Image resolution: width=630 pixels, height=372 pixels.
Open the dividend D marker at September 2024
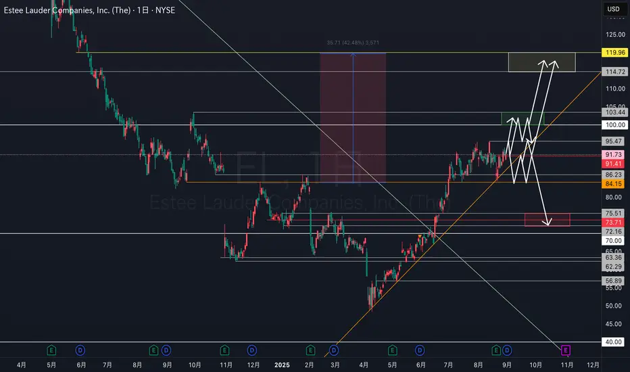pos(166,350)
